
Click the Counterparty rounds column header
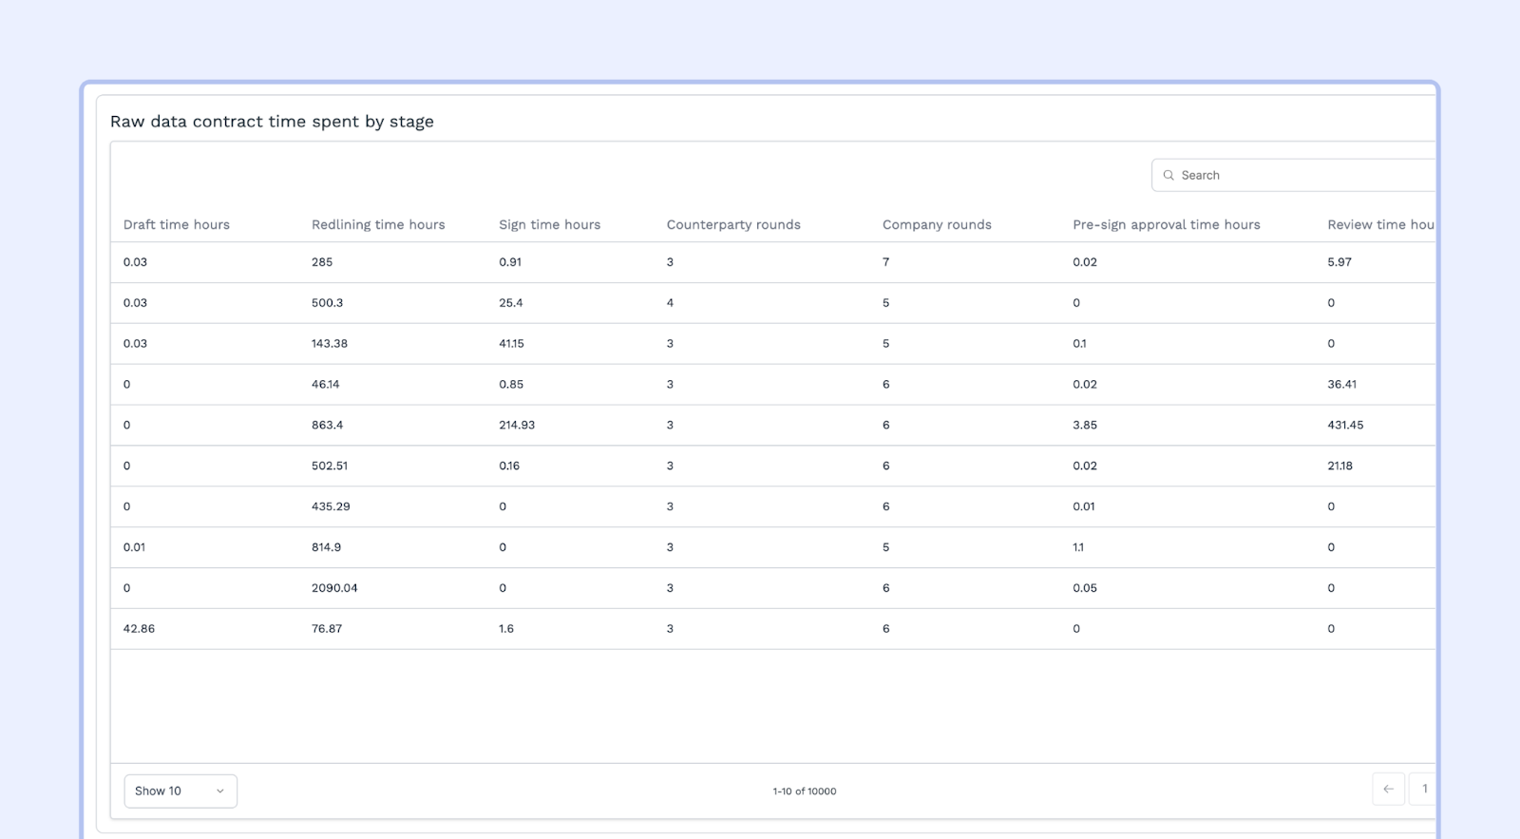(x=733, y=225)
